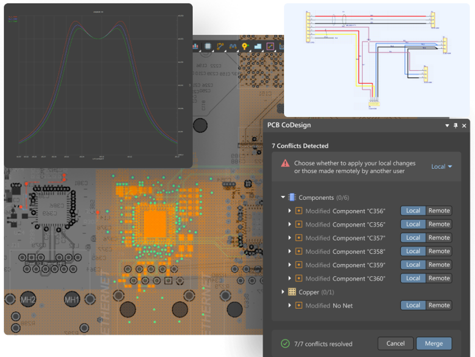Viewport: 475px width, 357px height.
Task: Select the polygon pour tool
Action: (258, 46)
